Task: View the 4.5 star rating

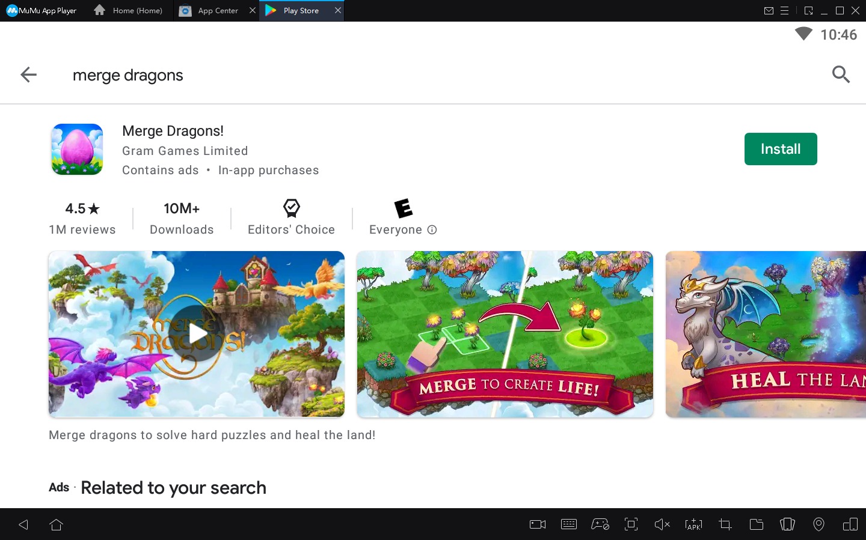Action: click(82, 208)
